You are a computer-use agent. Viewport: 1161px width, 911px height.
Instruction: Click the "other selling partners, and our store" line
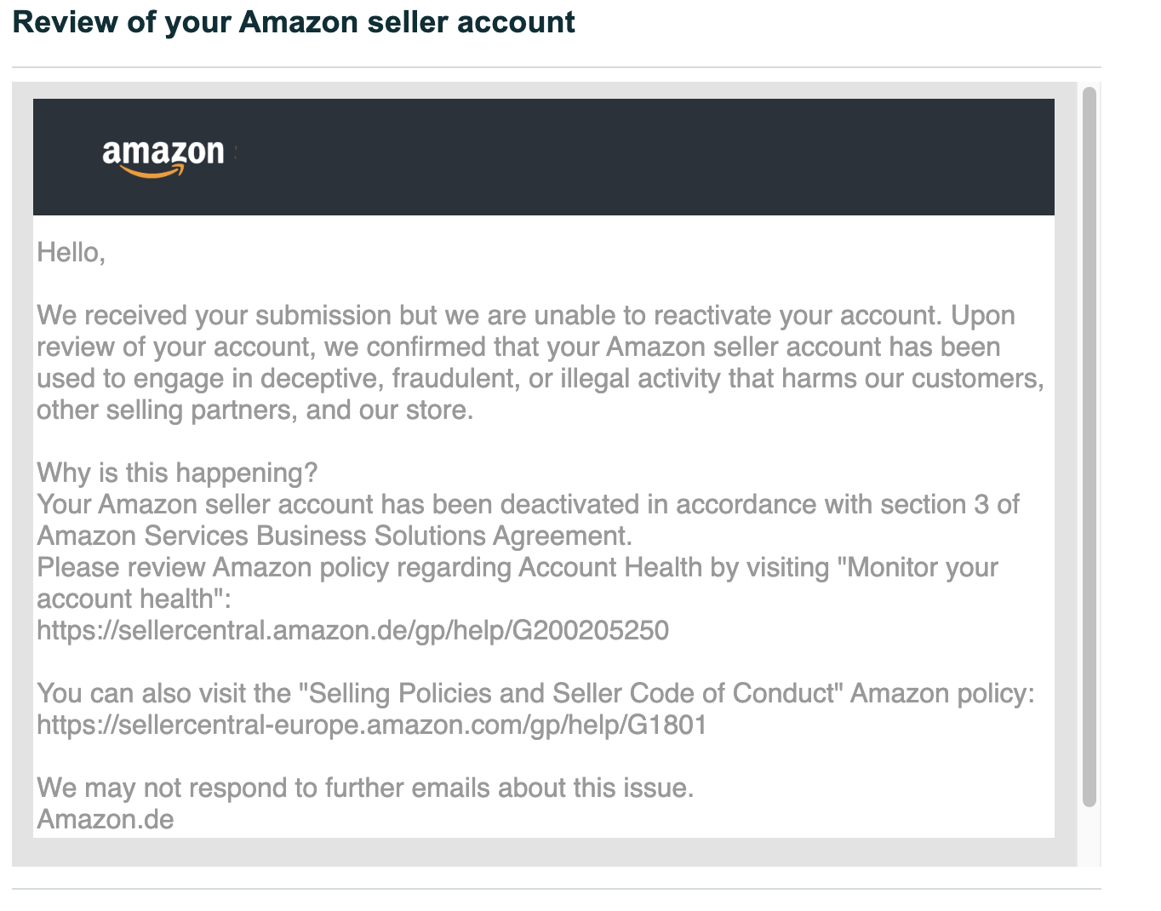[255, 410]
